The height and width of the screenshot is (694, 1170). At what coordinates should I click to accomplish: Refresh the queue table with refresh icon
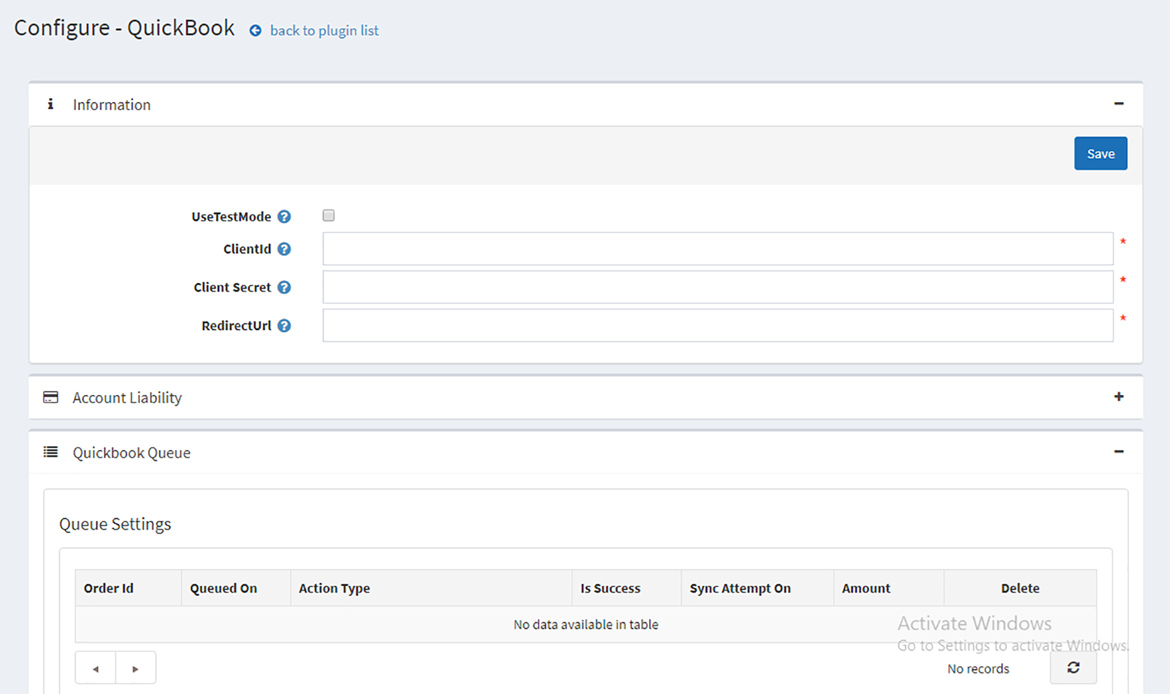tap(1073, 668)
